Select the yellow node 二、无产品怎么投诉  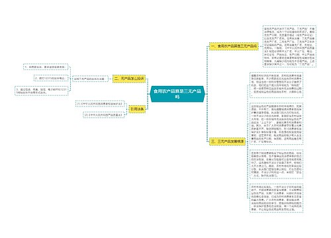click(129, 79)
